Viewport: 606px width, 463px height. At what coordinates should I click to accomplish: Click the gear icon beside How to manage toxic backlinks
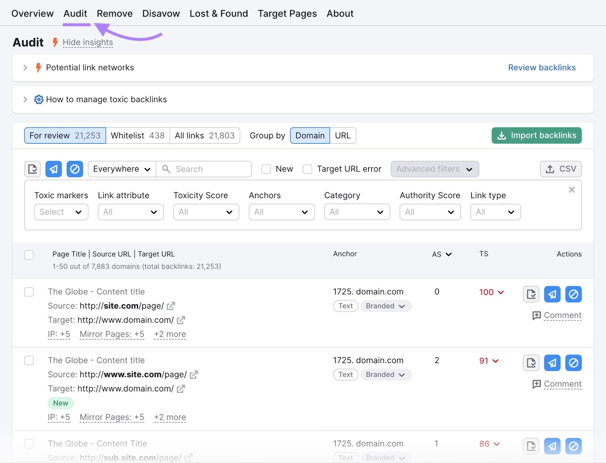tap(38, 99)
